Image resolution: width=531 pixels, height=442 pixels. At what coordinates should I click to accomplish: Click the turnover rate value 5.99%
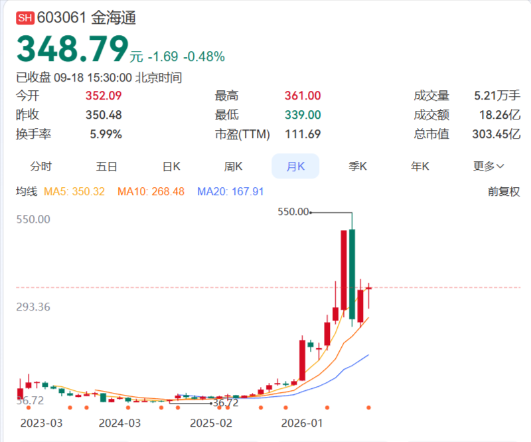(106, 134)
